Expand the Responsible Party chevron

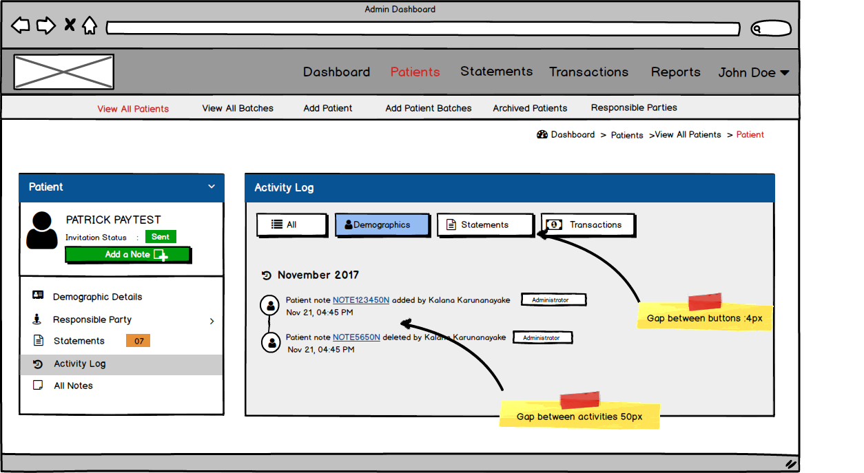[212, 321]
